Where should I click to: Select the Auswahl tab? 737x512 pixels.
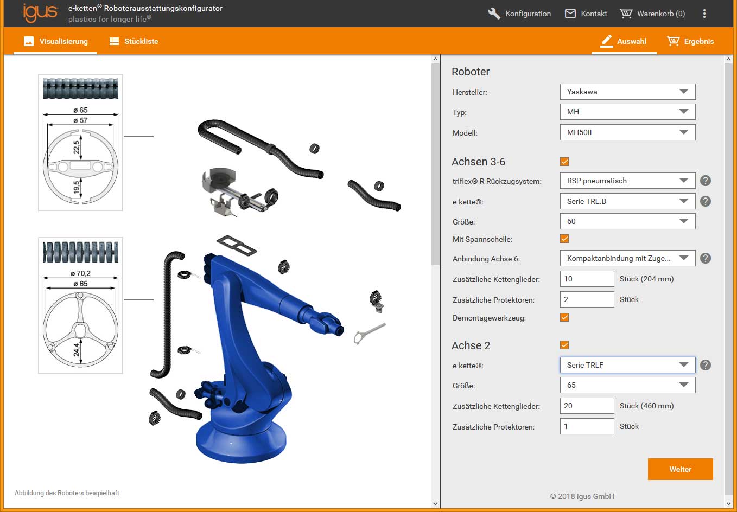tap(624, 41)
